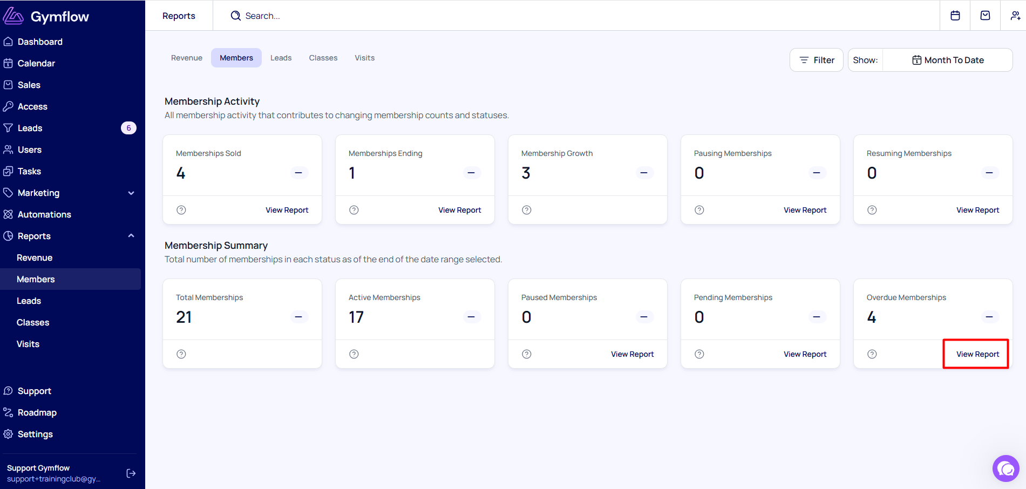Click the trend indicator on Memberships Sold
Viewport: 1026px width, 489px height.
[298, 173]
